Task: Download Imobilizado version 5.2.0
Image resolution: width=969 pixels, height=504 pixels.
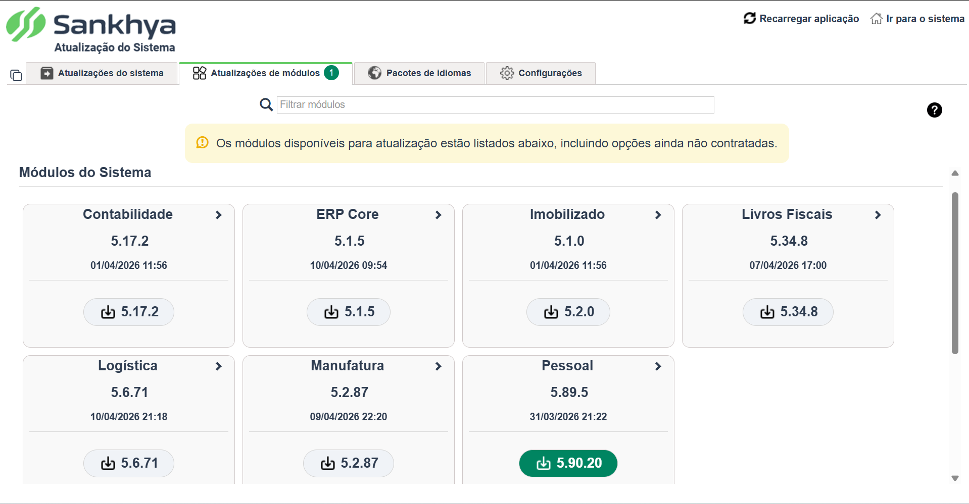Action: tap(568, 312)
